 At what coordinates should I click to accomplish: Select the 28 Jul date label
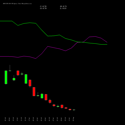[57, 119]
